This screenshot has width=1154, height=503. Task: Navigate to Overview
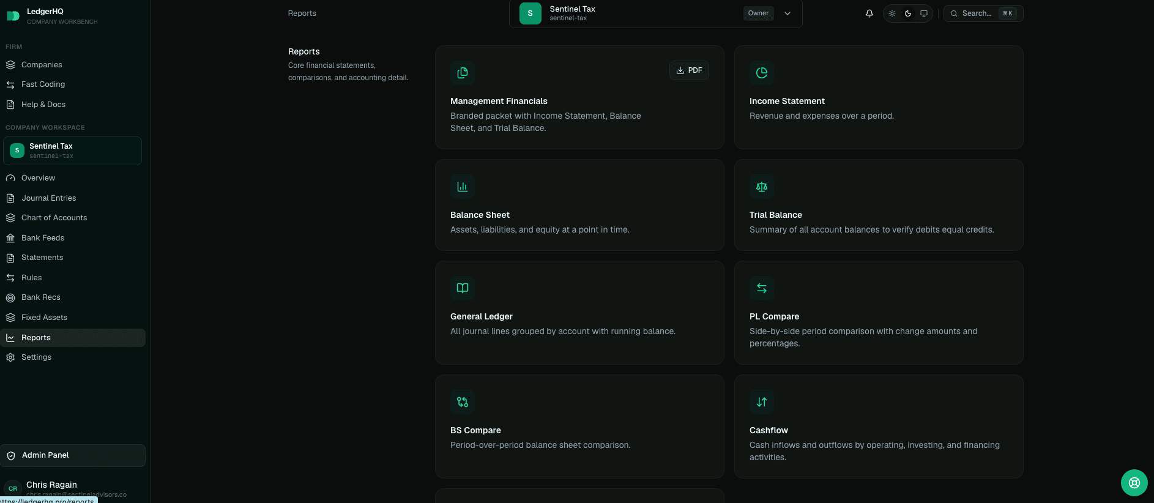pos(73,178)
